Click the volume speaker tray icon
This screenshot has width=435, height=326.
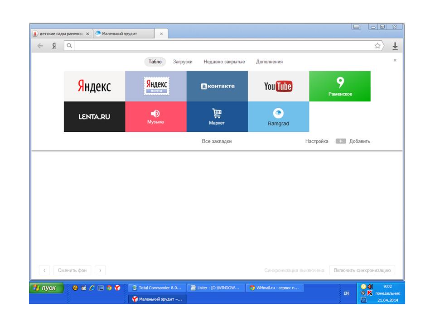(370, 287)
